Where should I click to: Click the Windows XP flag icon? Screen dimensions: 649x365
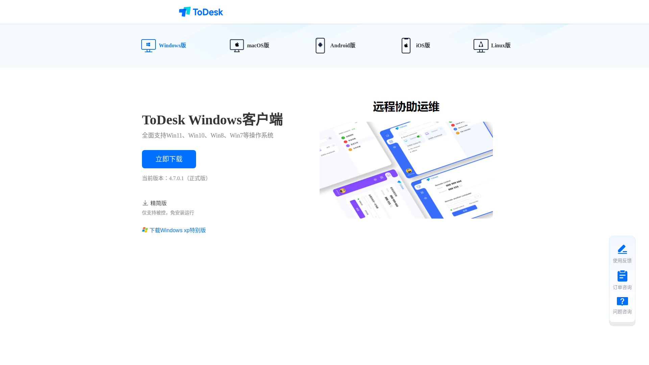(145, 230)
